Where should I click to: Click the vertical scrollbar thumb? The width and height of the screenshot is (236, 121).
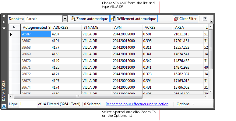[210, 49]
